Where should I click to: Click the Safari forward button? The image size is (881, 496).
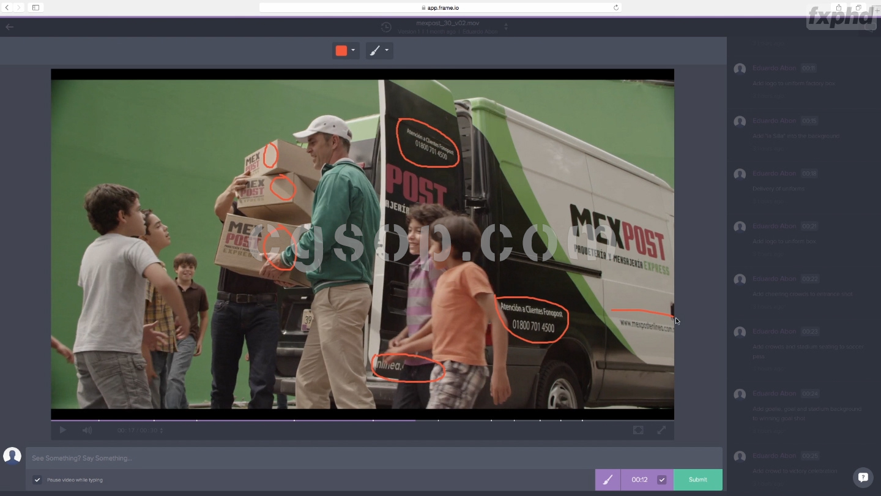pos(19,7)
